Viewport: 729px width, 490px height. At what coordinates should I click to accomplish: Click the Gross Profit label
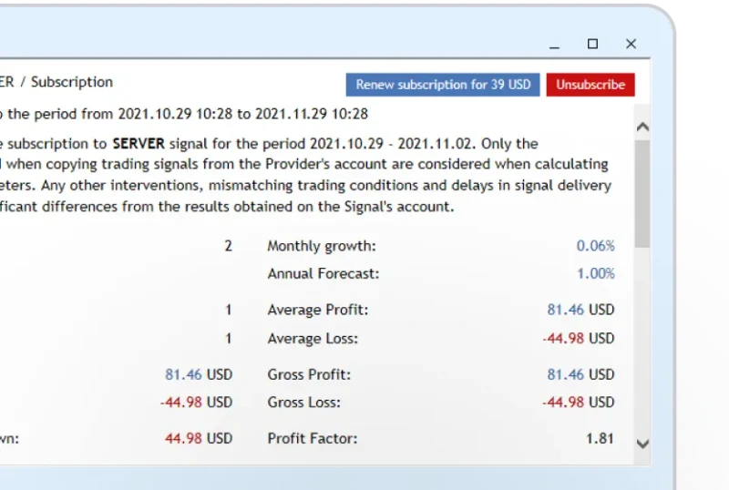(x=309, y=374)
